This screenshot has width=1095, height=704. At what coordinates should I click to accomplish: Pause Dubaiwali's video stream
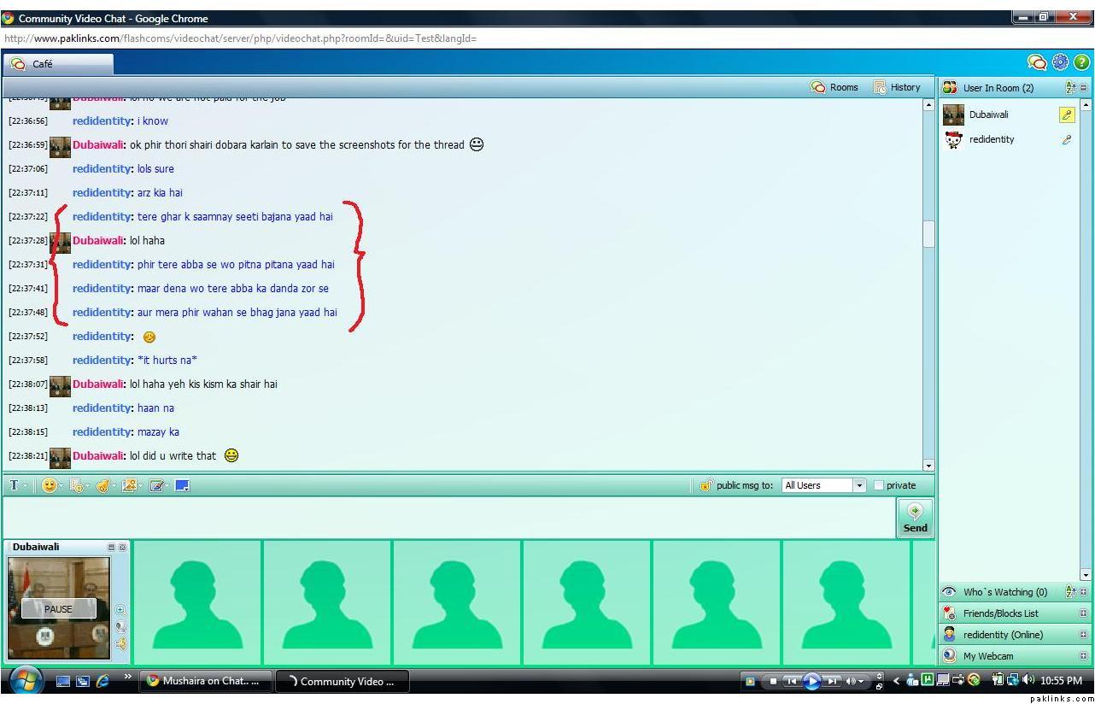point(58,609)
